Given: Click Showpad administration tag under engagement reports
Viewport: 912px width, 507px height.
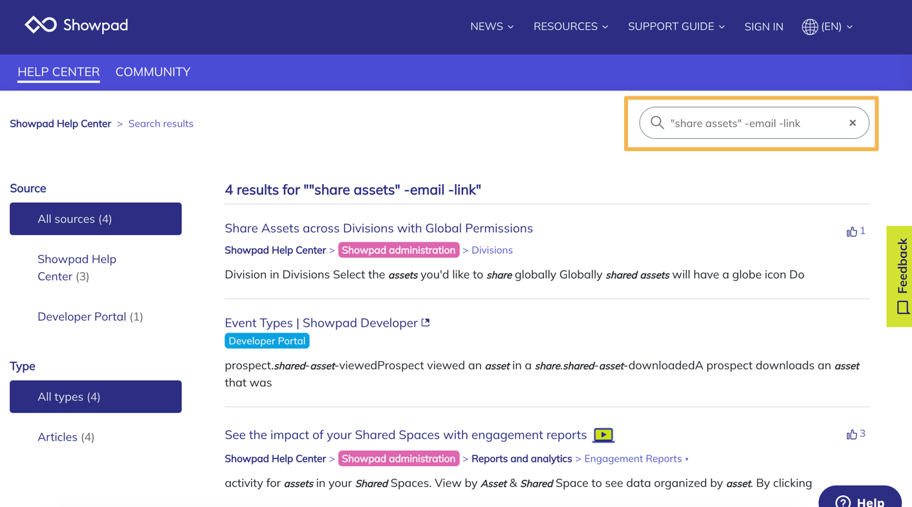Looking at the screenshot, I should [398, 459].
